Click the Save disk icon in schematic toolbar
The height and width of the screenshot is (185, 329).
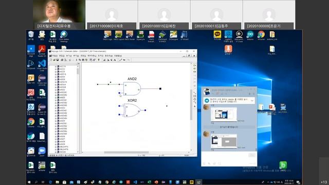coord(57,60)
